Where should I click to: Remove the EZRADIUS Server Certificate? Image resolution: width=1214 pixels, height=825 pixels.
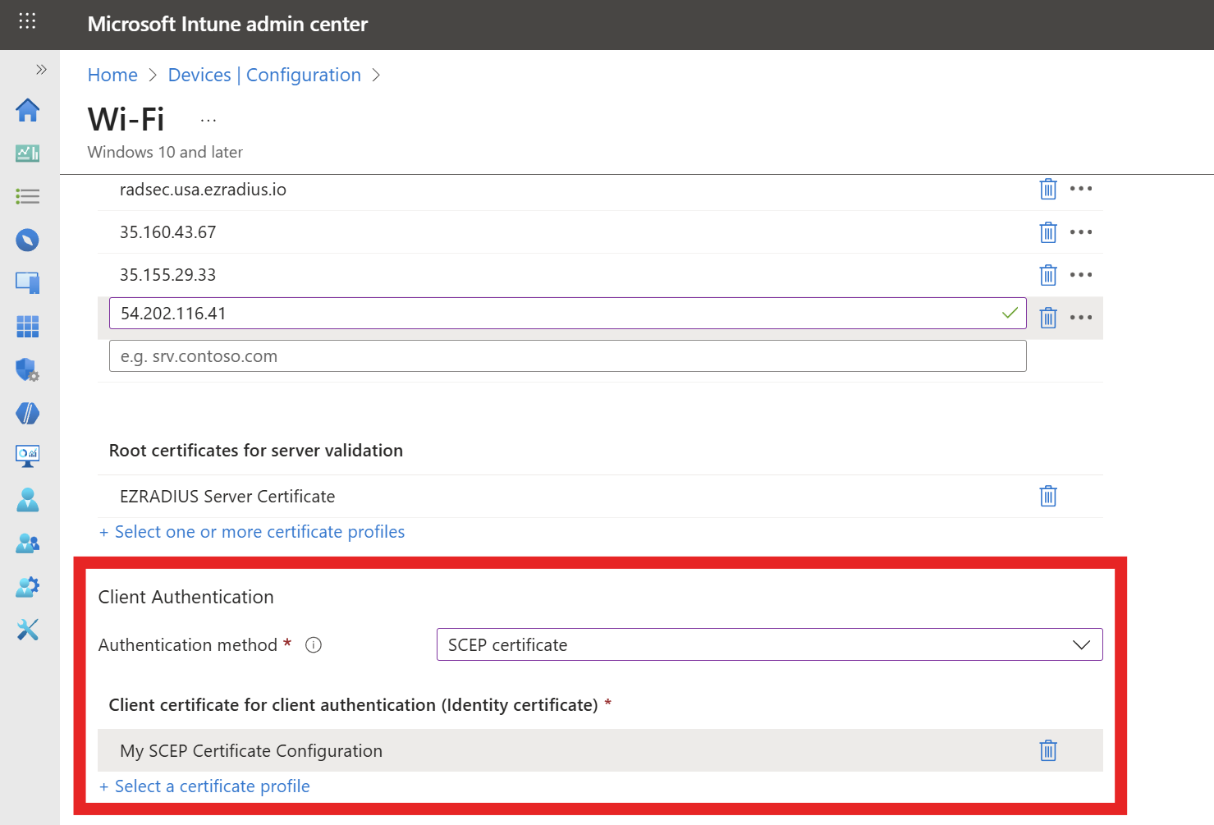coord(1048,496)
